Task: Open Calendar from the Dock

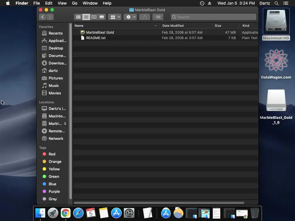Action: click(91, 213)
